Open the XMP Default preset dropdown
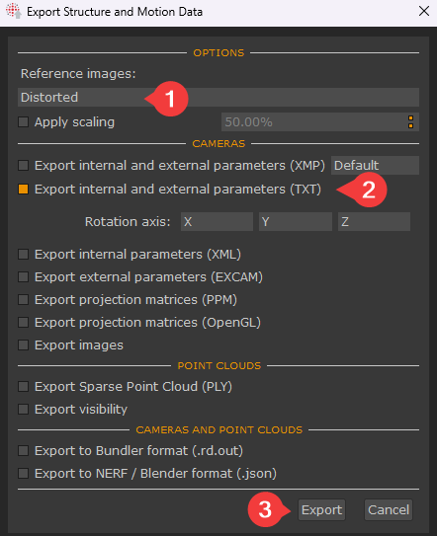Image resolution: width=437 pixels, height=536 pixels. pyautogui.click(x=375, y=166)
